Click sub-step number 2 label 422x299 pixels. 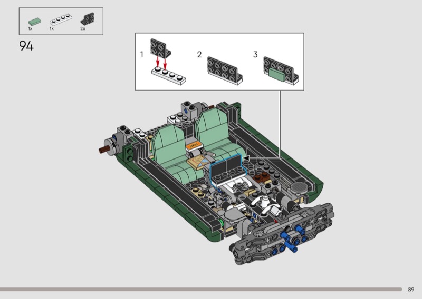click(x=199, y=55)
